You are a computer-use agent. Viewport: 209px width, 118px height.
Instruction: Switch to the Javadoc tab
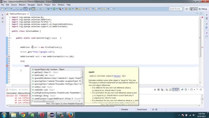pyautogui.click(x=24, y=89)
